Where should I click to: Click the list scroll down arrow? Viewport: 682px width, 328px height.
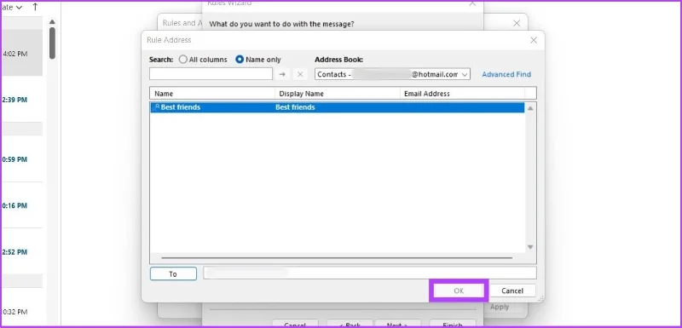tap(530, 247)
